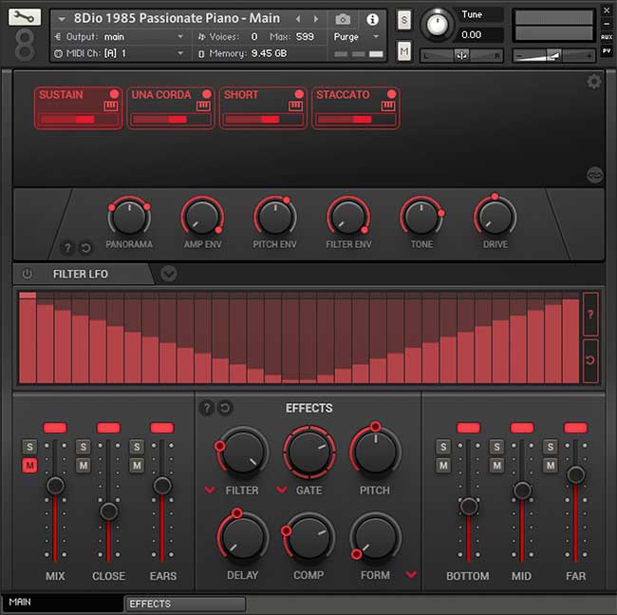Viewport: 617px width, 615px height.
Task: Click the DRIVE knob
Action: (495, 217)
